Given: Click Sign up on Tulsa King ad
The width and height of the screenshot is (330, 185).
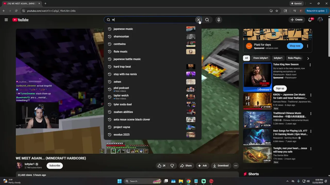Looking at the screenshot, I should [280, 88].
